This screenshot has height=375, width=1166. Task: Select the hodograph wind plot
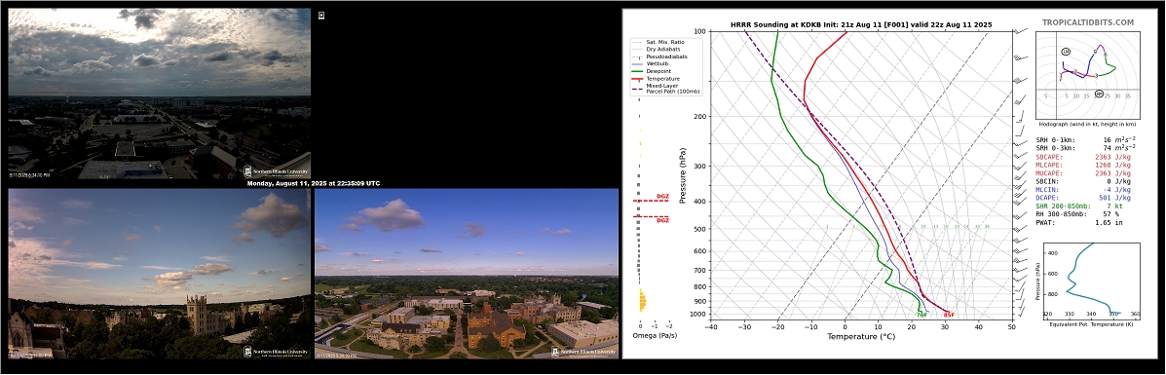click(x=1087, y=77)
